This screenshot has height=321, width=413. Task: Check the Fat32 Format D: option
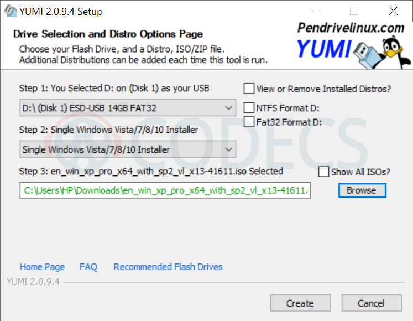[249, 122]
